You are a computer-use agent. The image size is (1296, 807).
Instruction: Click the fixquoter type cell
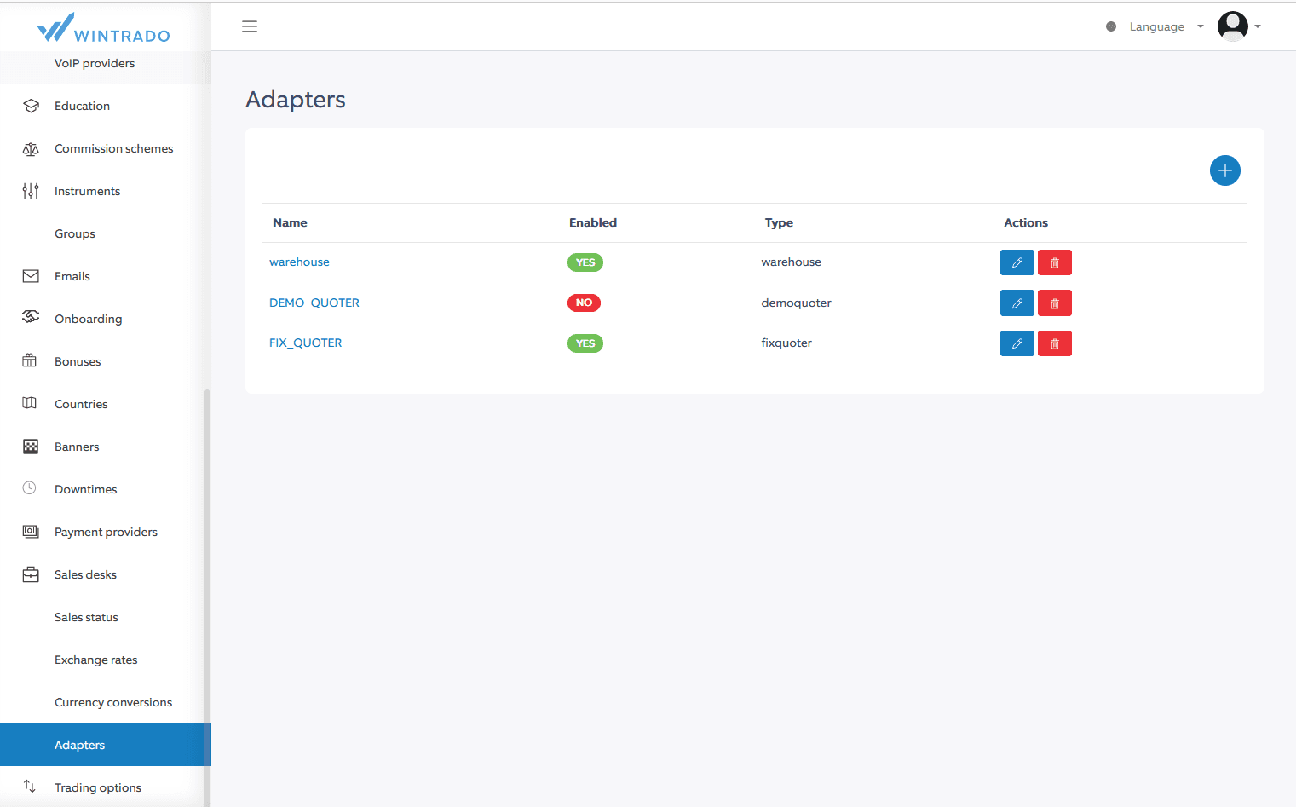(786, 343)
